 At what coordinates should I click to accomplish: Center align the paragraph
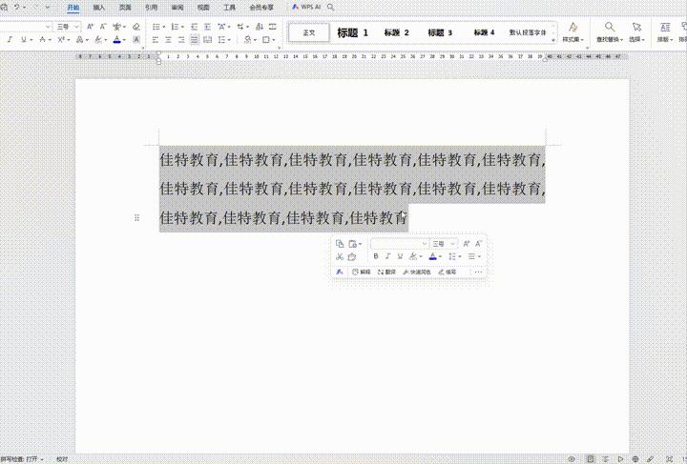pyautogui.click(x=168, y=40)
